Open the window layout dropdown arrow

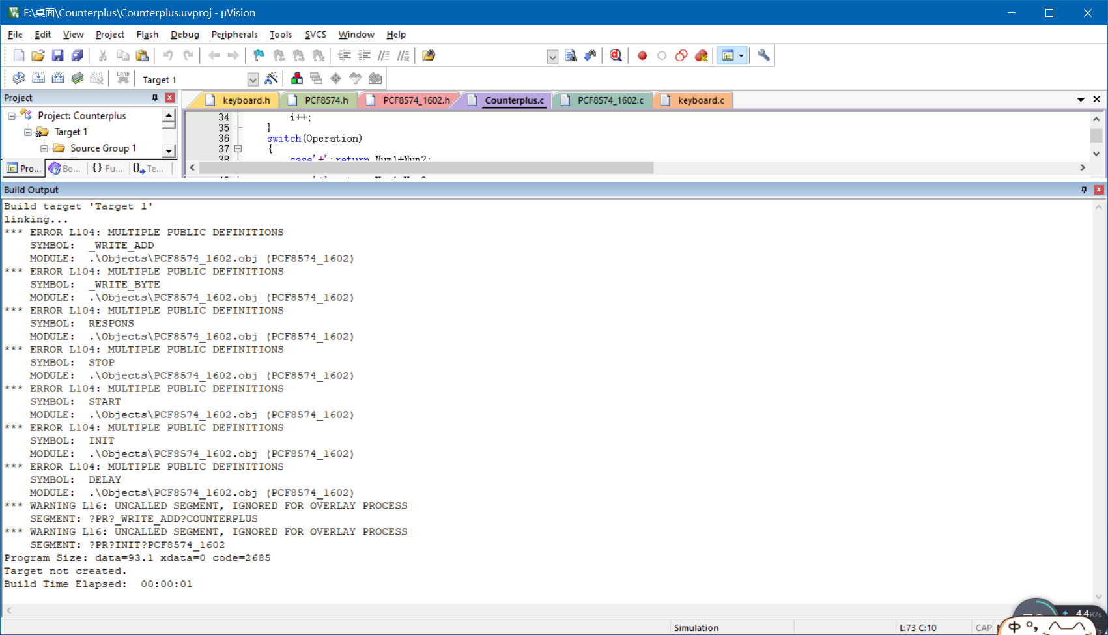point(741,56)
